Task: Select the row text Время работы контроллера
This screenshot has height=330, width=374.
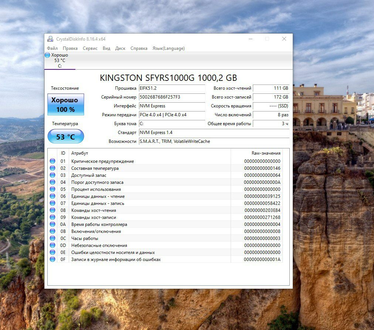Action: tap(99, 224)
